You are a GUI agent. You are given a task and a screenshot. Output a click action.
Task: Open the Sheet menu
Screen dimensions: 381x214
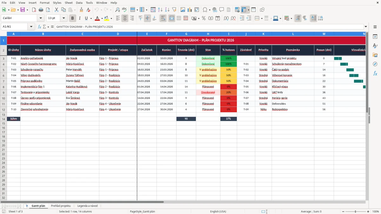(69, 3)
